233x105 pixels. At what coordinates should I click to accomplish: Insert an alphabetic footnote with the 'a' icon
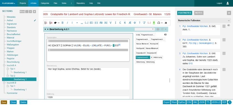pos(51,23)
